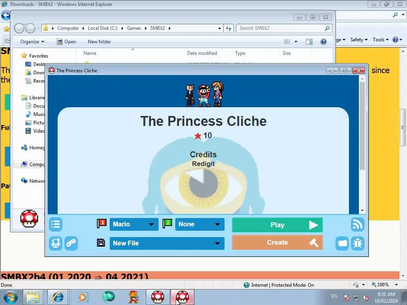The height and width of the screenshot is (305, 407).
Task: Open the New File save slot dropdown
Action: tap(167, 243)
